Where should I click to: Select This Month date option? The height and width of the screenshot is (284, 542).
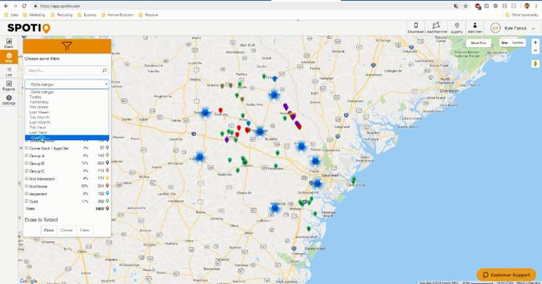(67, 117)
